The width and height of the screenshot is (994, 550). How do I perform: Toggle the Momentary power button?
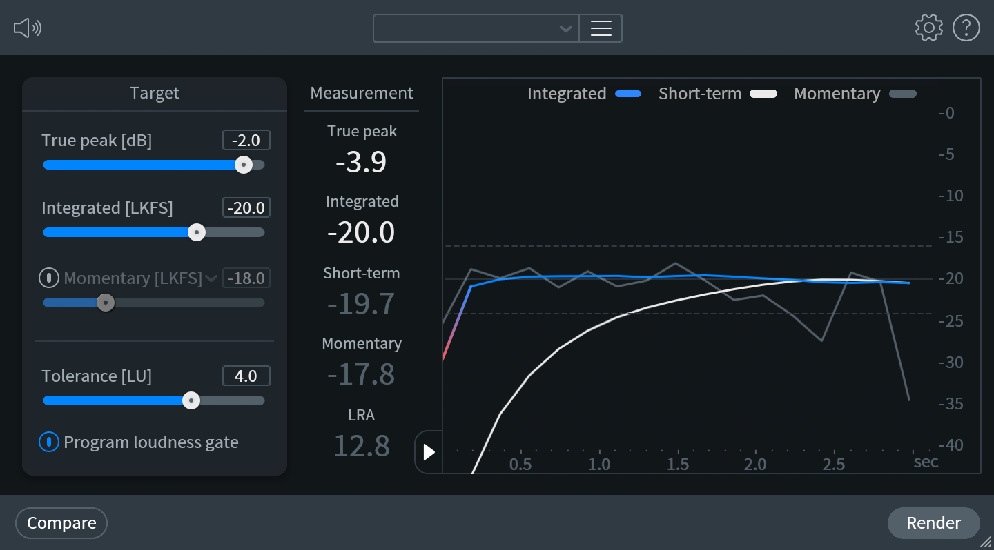click(x=49, y=278)
